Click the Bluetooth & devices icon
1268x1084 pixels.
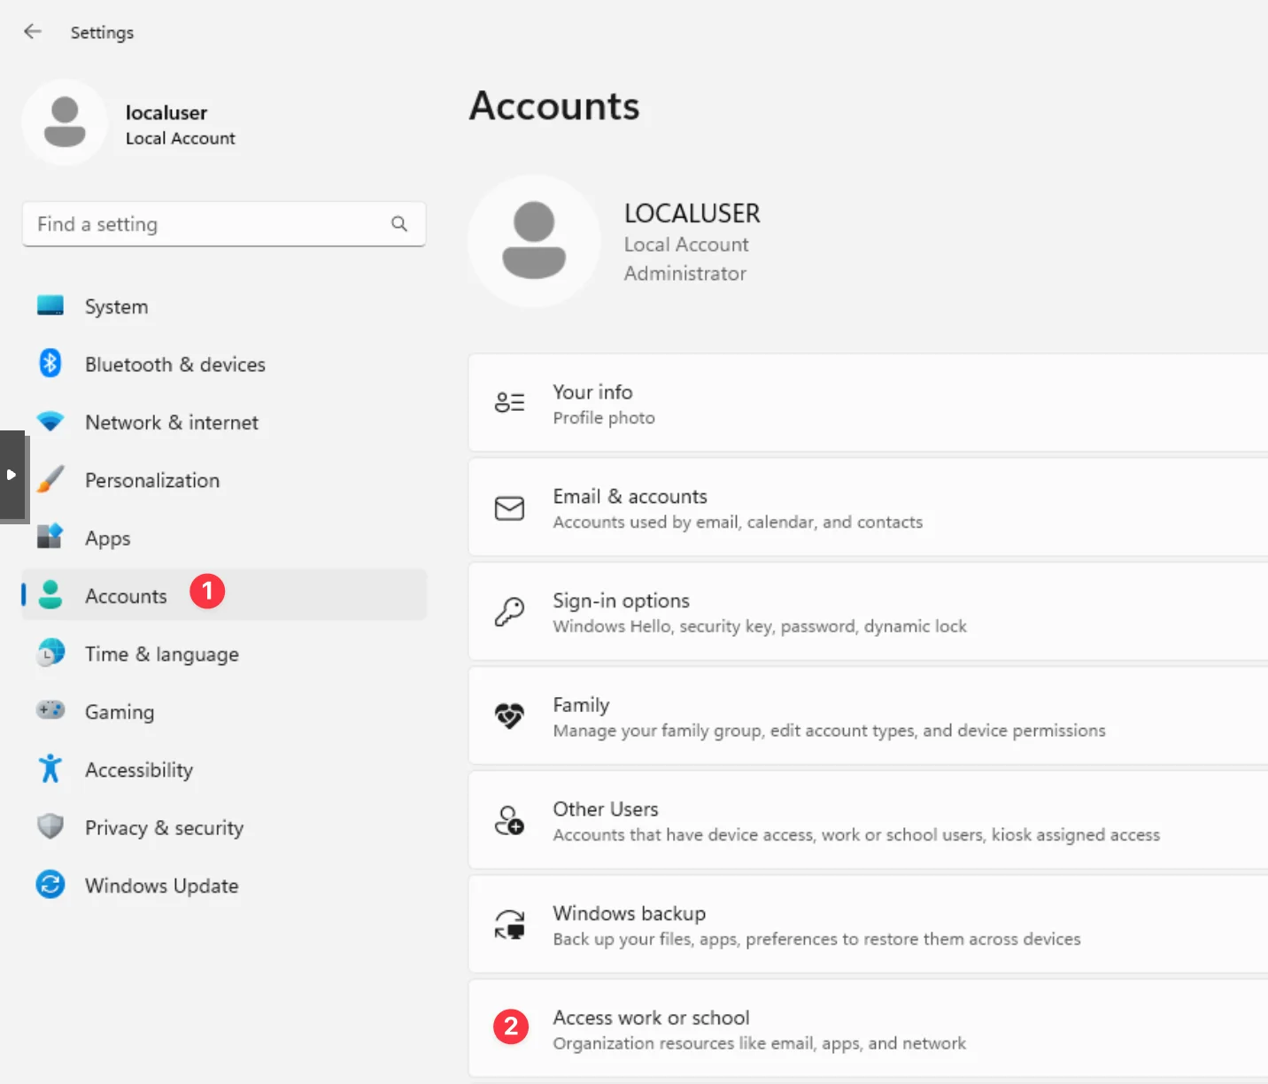(x=50, y=363)
